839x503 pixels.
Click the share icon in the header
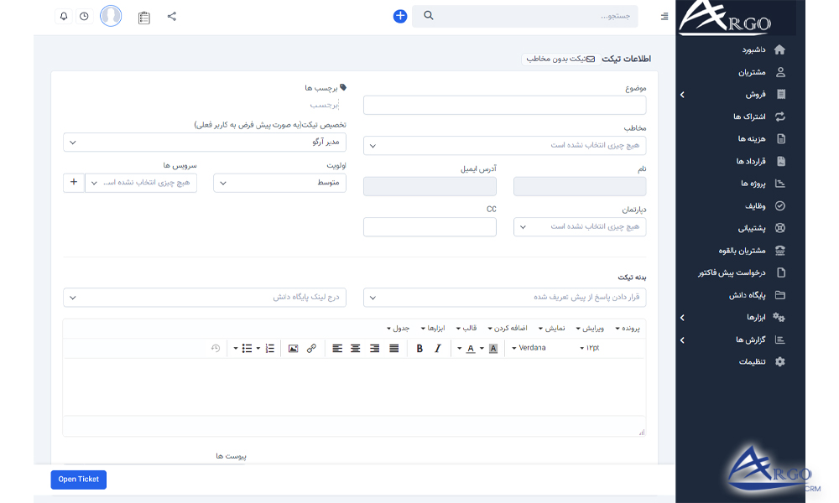[x=171, y=16]
